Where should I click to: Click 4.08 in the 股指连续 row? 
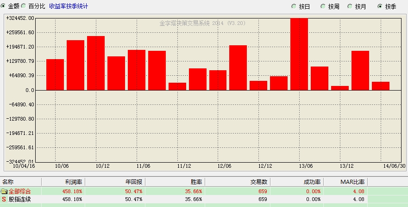(359, 200)
